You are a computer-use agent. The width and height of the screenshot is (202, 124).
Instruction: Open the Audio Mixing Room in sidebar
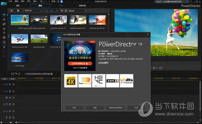pos(4,42)
